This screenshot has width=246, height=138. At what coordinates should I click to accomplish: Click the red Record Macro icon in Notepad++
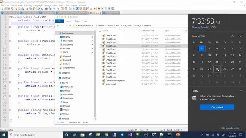(99, 8)
